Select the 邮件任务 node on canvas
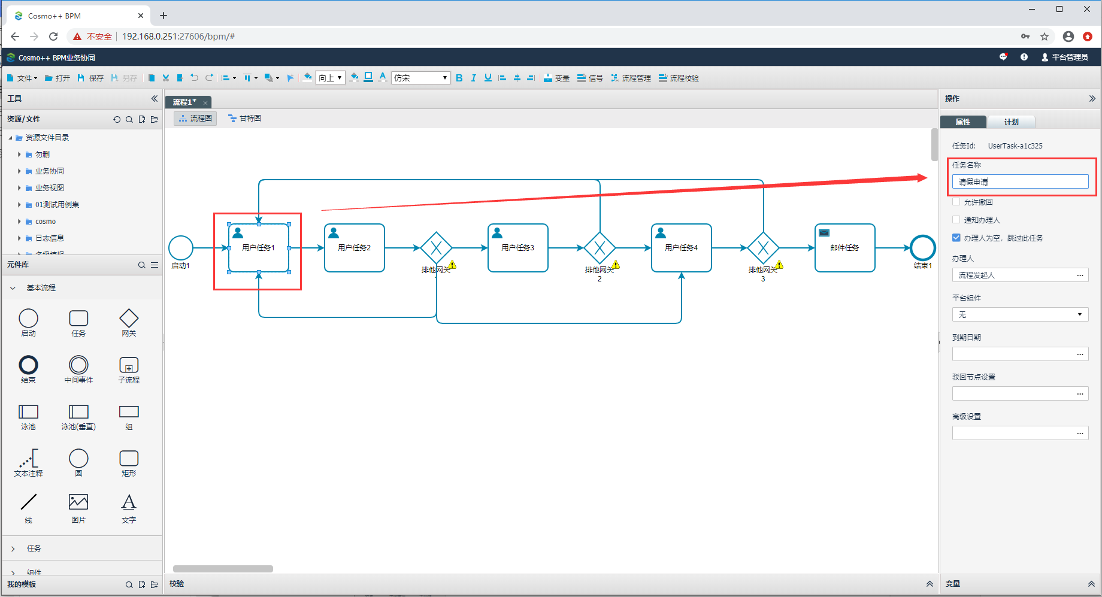1102x597 pixels. (845, 248)
